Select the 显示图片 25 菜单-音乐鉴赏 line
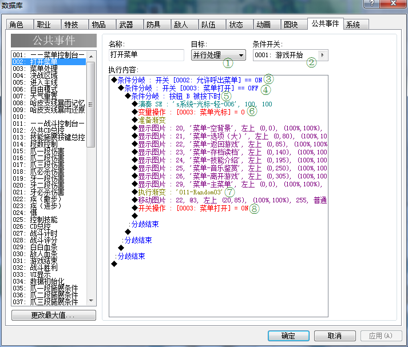The image size is (408, 347). coord(229,168)
